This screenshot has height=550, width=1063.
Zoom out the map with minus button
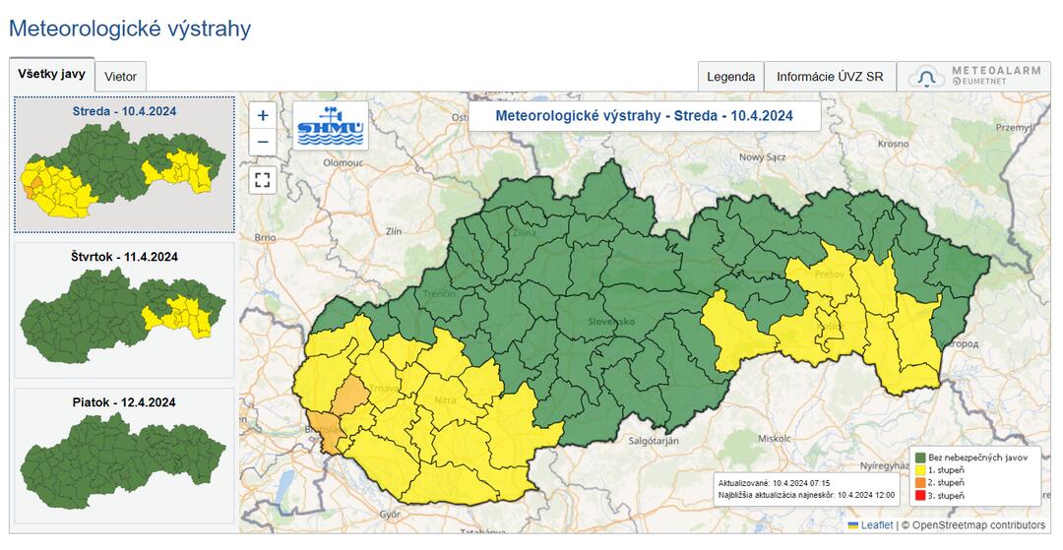263,142
